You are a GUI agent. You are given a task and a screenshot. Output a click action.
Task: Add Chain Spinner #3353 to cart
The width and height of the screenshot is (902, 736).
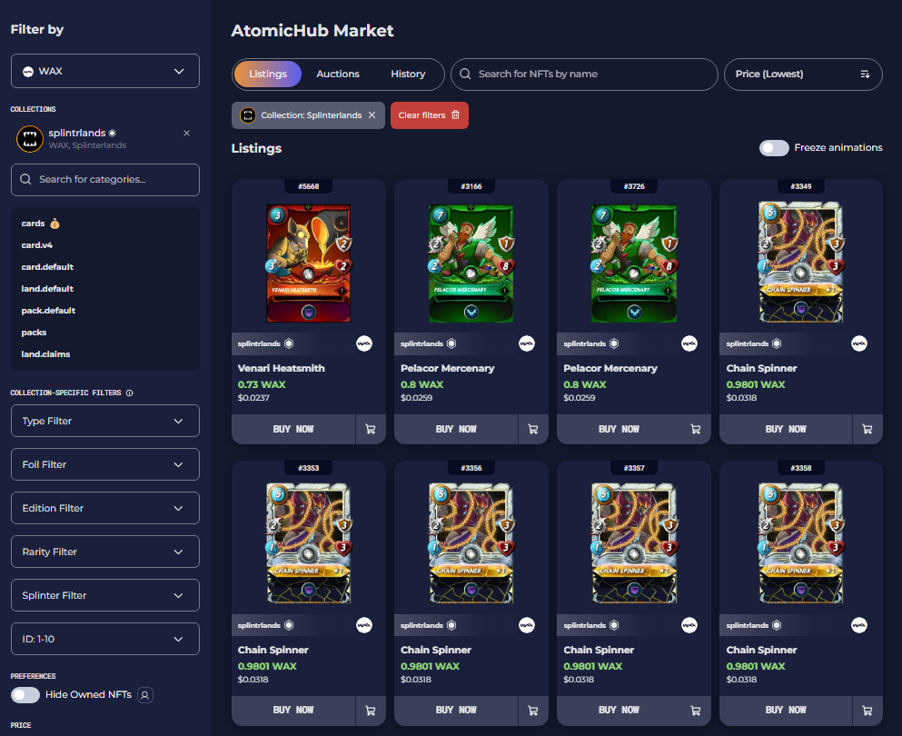tap(371, 711)
